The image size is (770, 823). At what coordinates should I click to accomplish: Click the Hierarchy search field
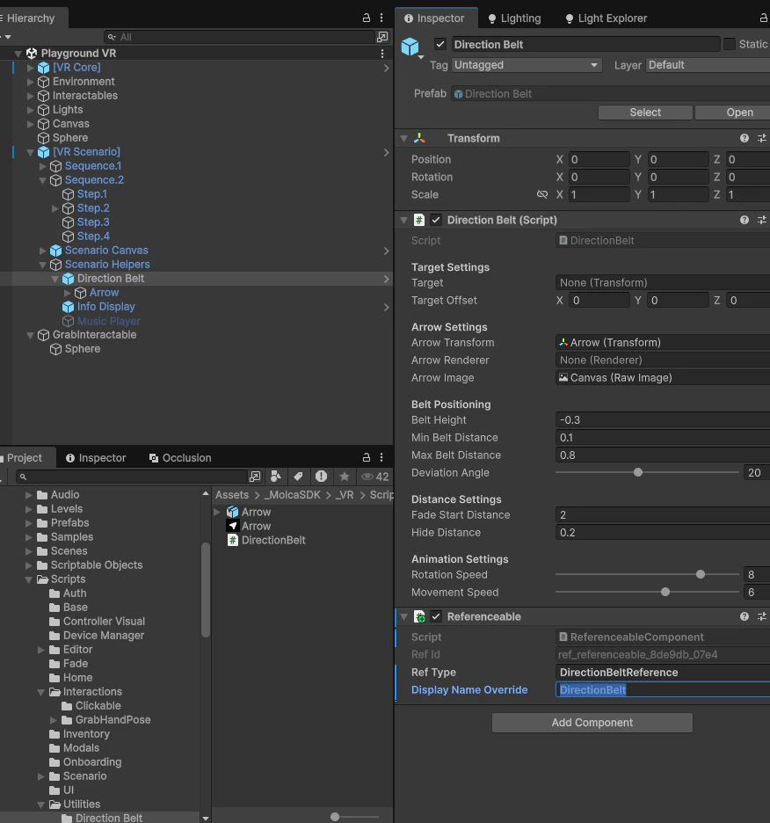click(x=239, y=37)
